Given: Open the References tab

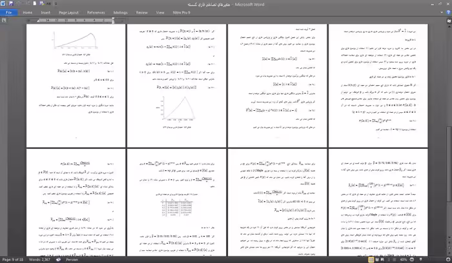Looking at the screenshot, I should [x=96, y=13].
